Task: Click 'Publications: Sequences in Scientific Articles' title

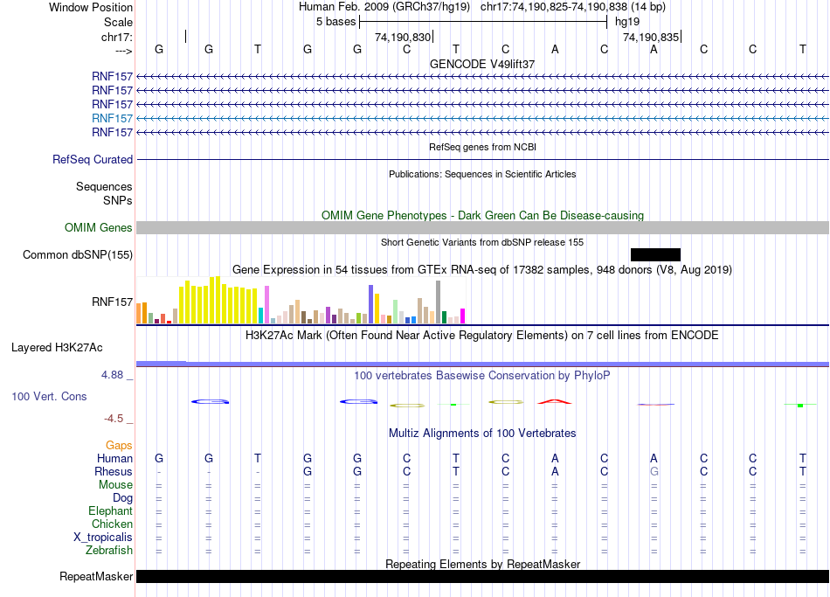Action: point(482,174)
